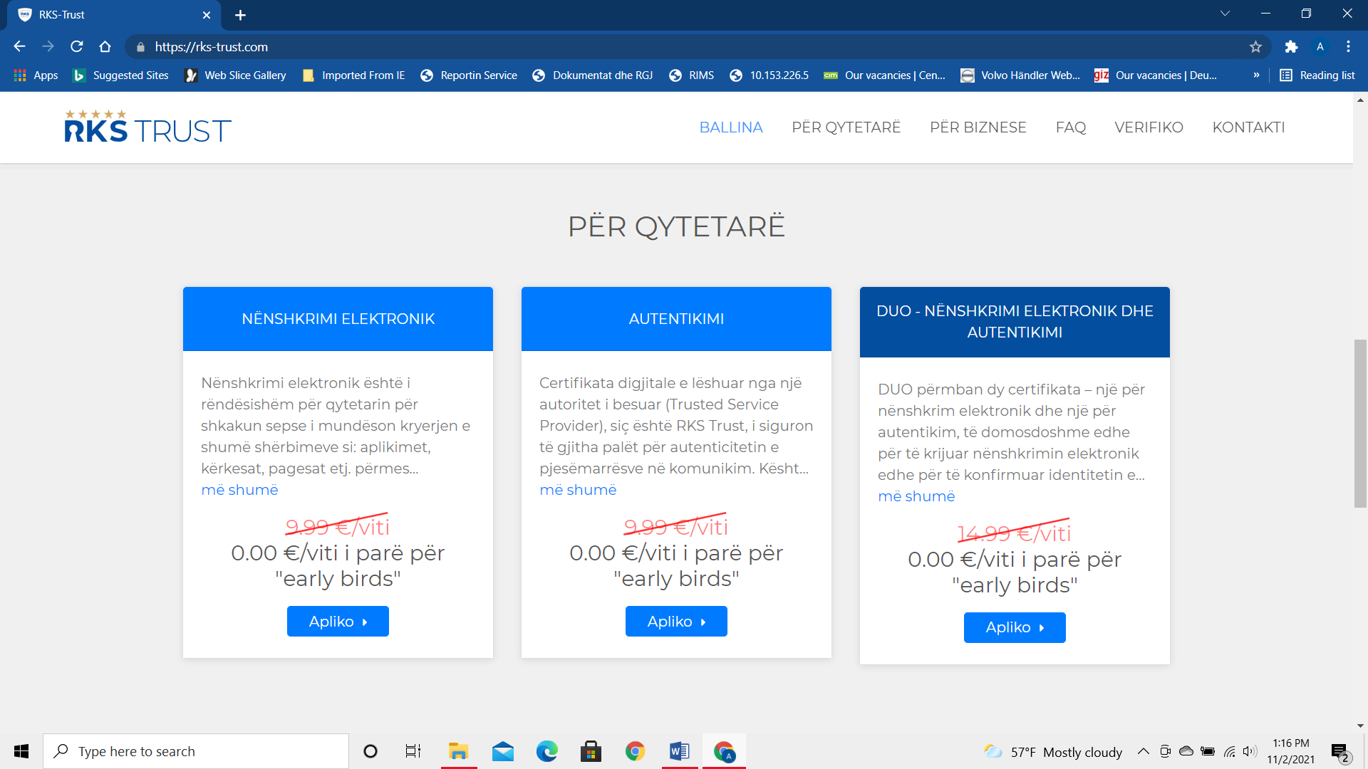
Task: Open the 10.153.226.5 bookmark
Action: point(769,75)
